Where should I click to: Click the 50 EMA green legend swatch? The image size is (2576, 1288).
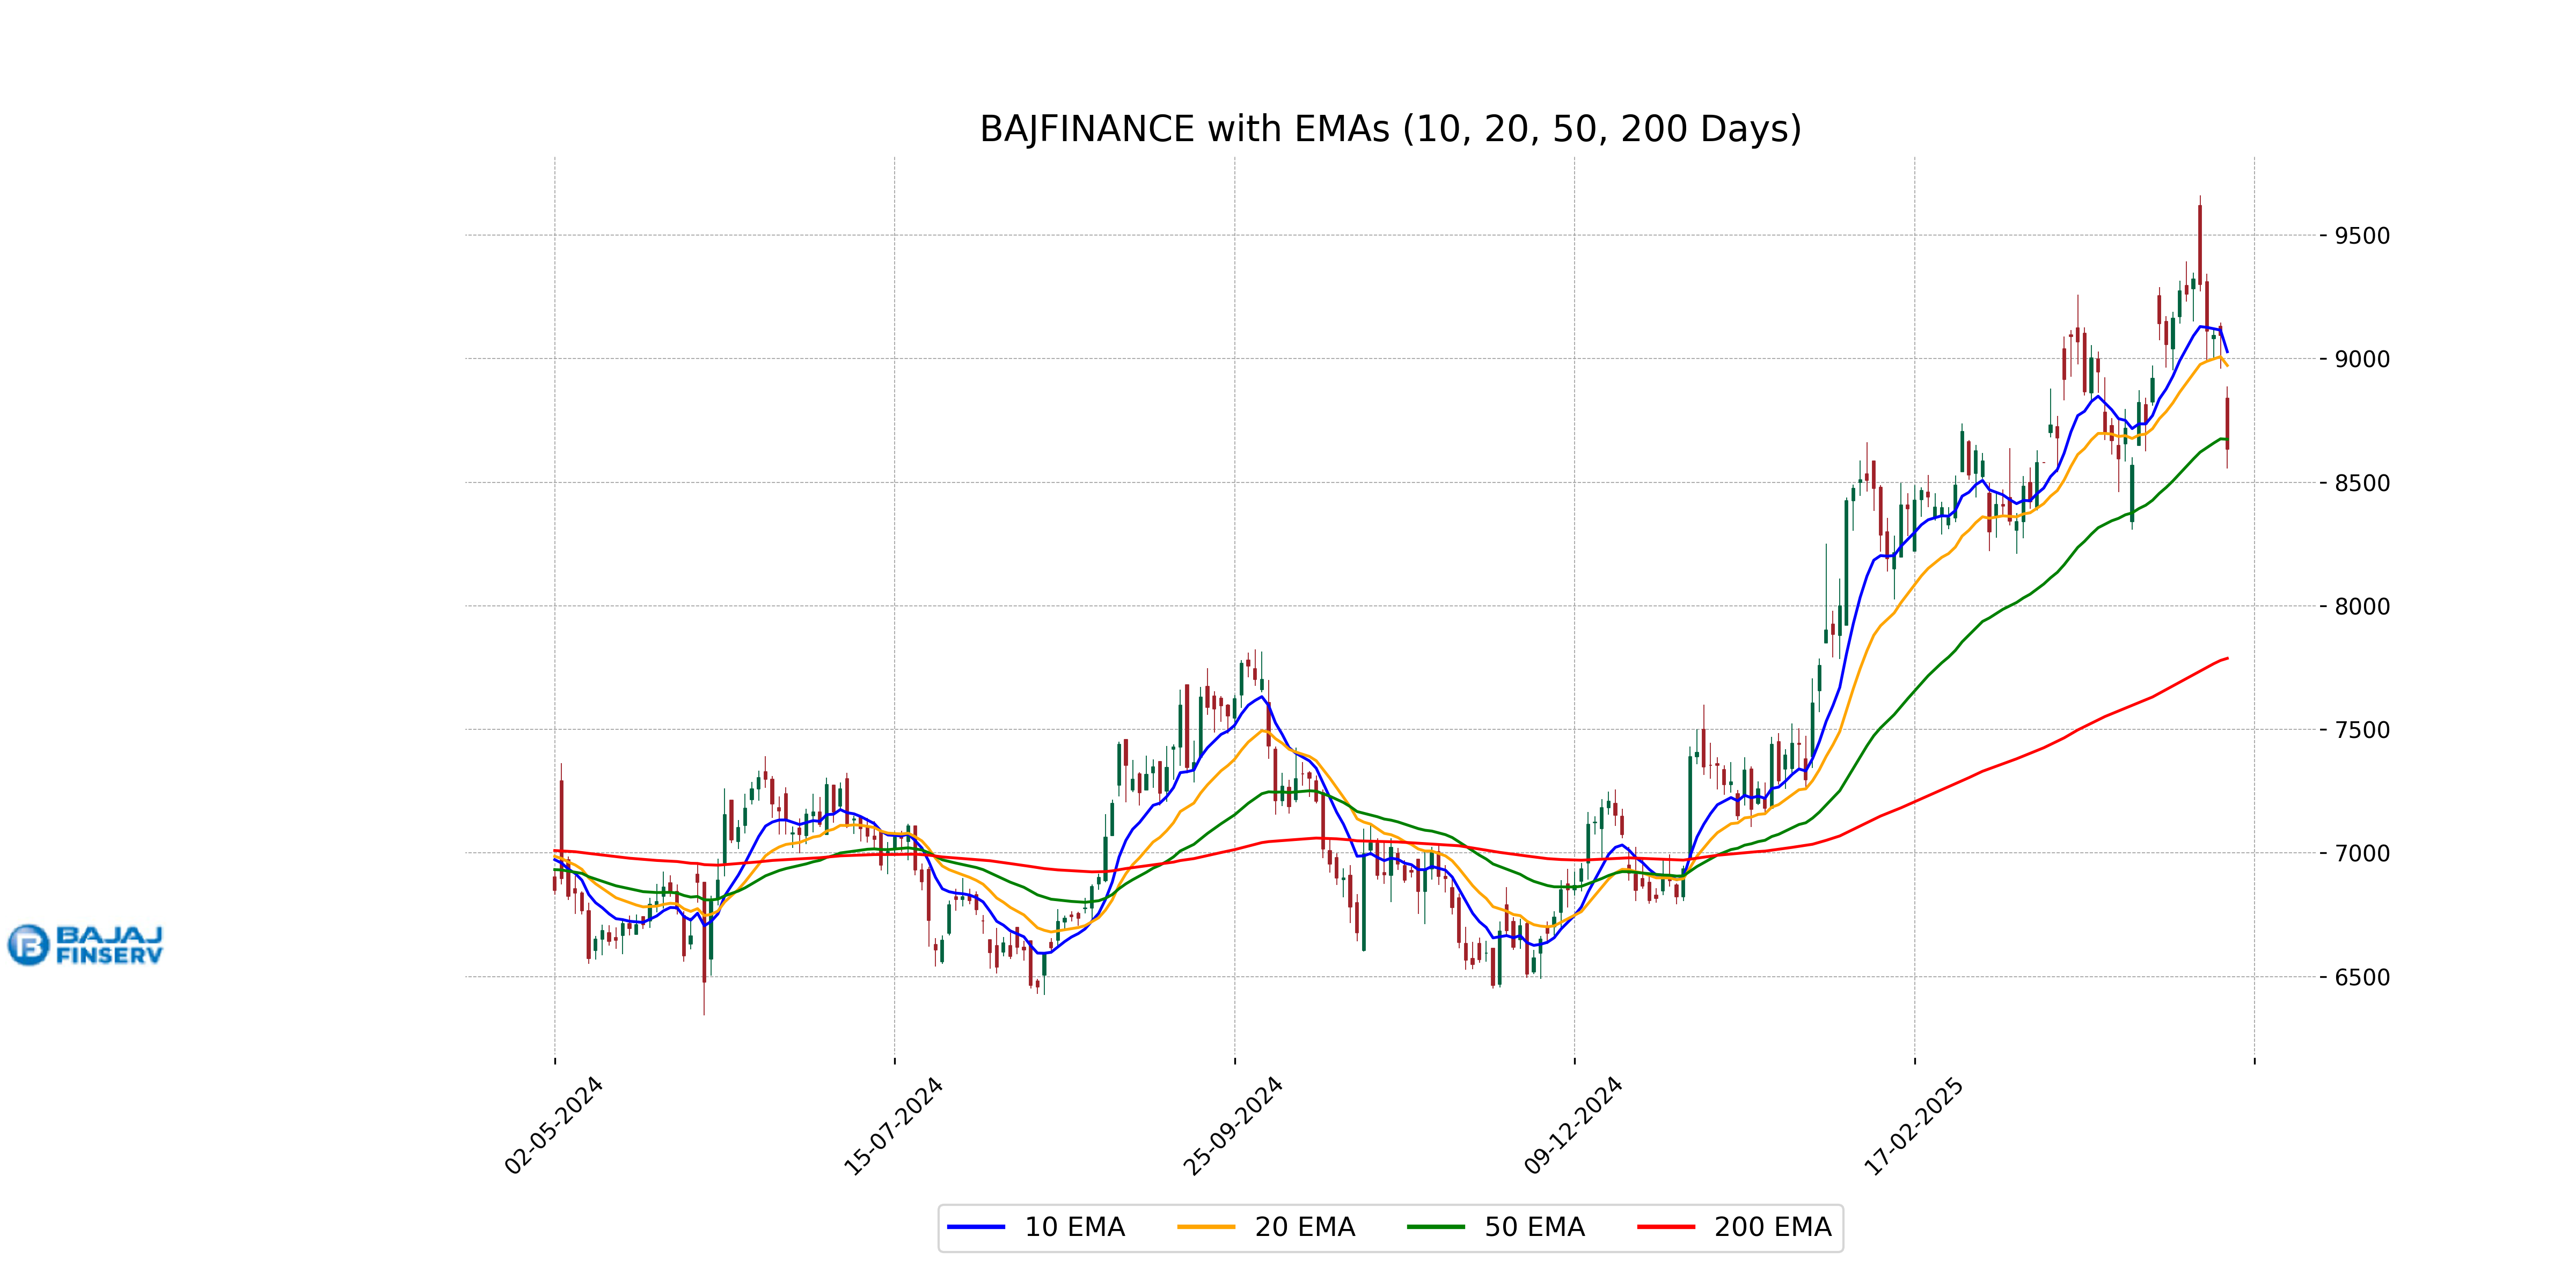click(1436, 1227)
